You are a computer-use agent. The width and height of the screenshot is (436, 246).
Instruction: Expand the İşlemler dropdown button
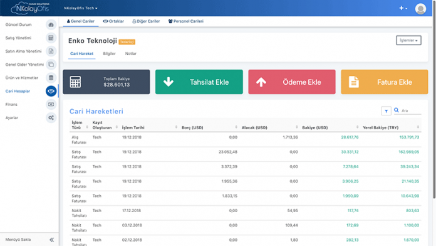[408, 40]
